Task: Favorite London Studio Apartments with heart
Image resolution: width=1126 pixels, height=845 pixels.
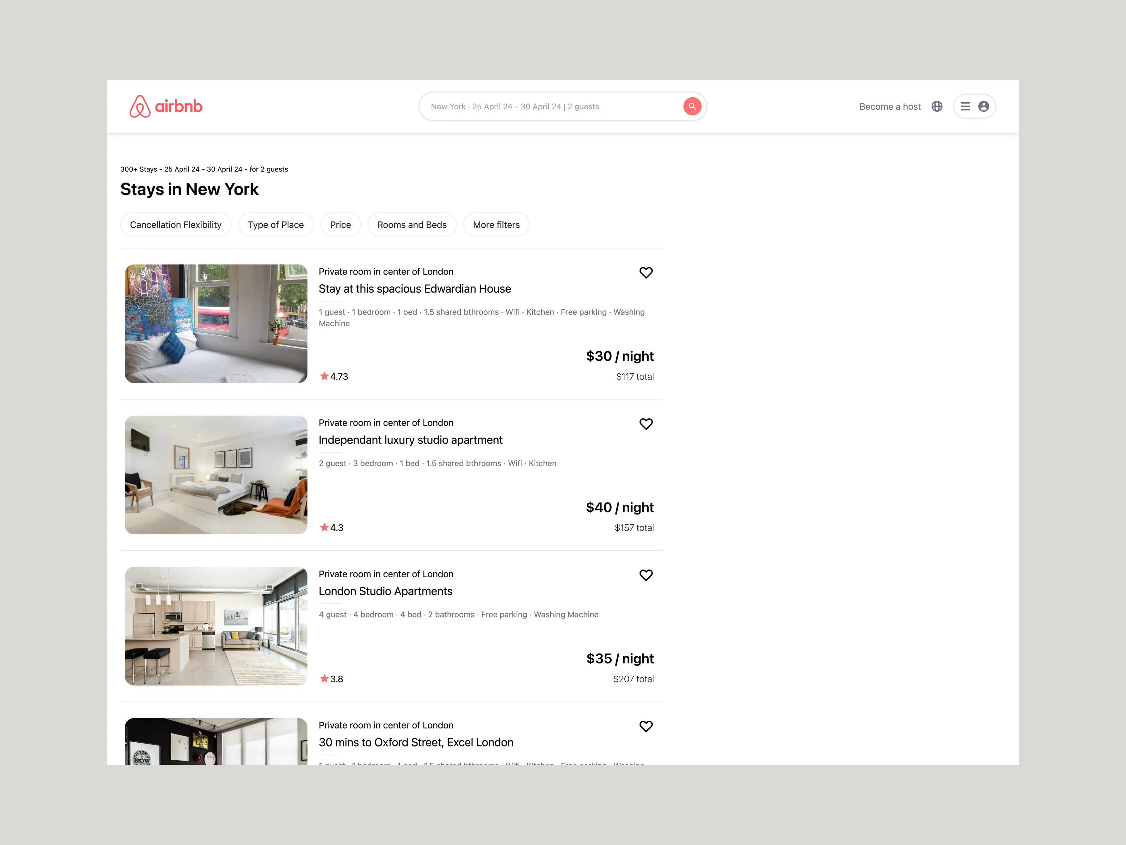Action: coord(645,575)
